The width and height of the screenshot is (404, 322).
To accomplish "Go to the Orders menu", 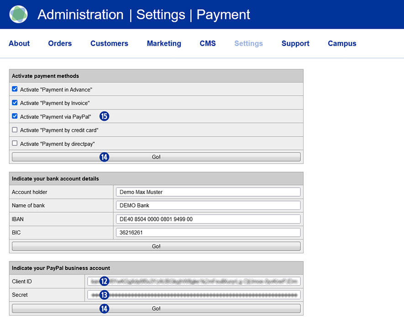I will (60, 44).
